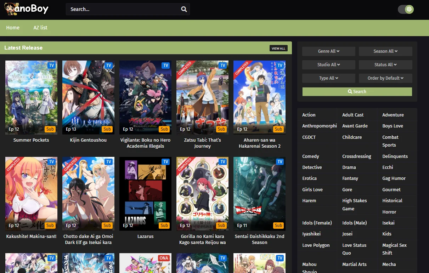Open the Mecha genre link

click(389, 265)
